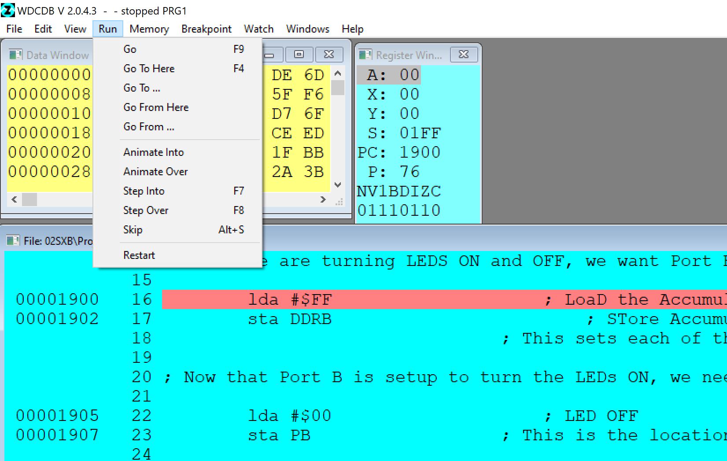Click the Data Window panel icon

click(16, 55)
